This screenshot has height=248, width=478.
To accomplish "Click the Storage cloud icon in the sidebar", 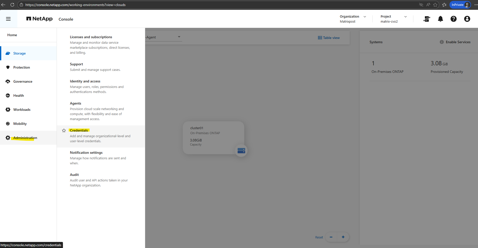I will pyautogui.click(x=8, y=53).
